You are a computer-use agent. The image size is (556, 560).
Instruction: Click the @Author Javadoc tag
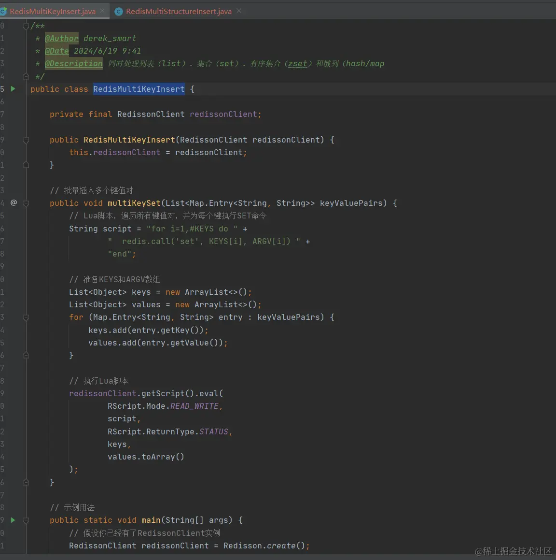click(x=62, y=38)
